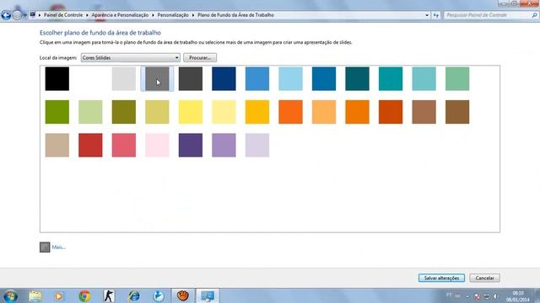Click the Procurar... button

pyautogui.click(x=200, y=58)
